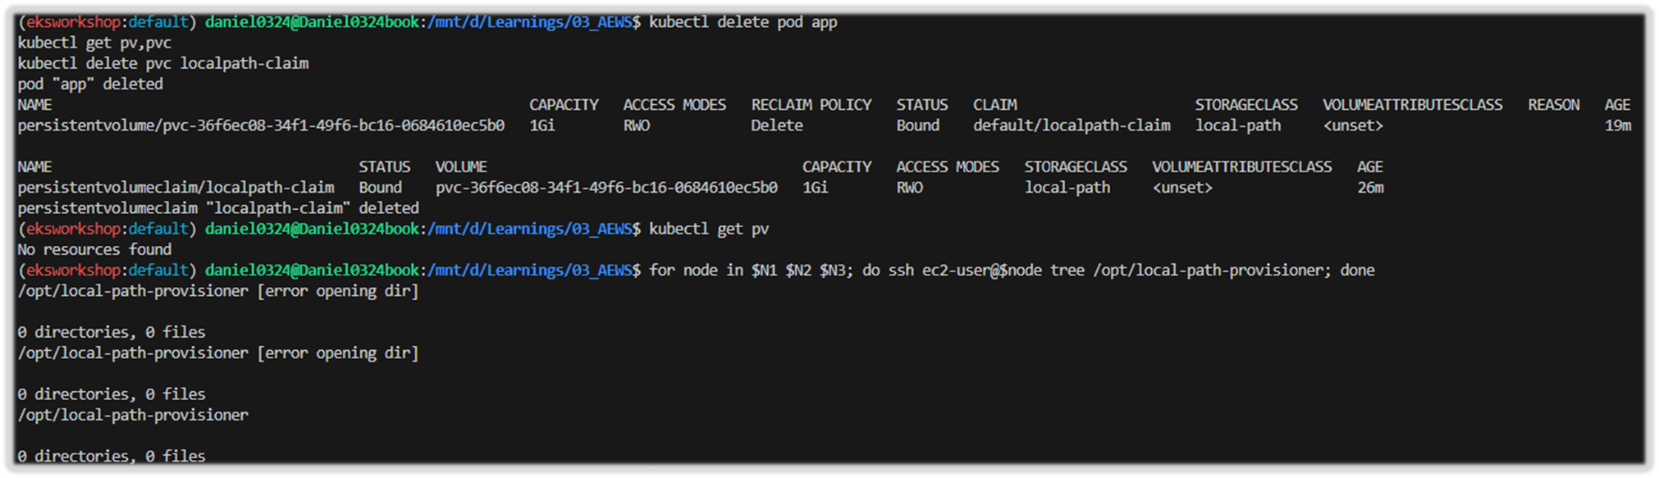Click the VOLUME column header in PVC table
The image size is (1659, 478).
(x=461, y=166)
